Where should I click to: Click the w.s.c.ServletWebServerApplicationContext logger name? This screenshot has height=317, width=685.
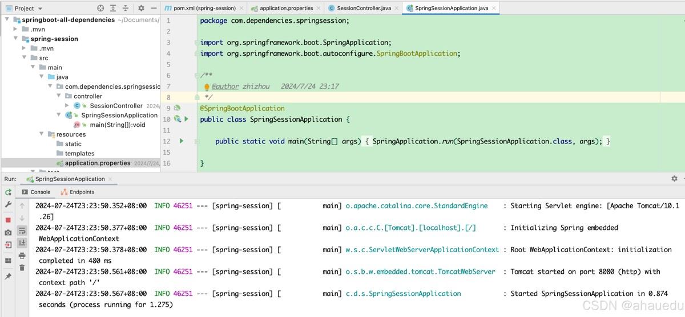pyautogui.click(x=422, y=249)
